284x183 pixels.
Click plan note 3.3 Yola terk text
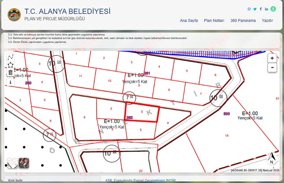[56, 34]
